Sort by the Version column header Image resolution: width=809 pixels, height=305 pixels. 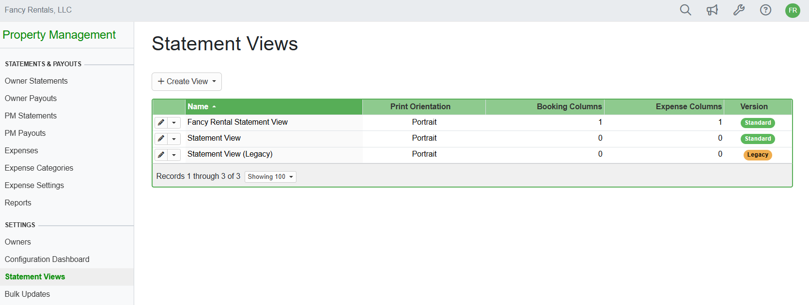(758, 107)
